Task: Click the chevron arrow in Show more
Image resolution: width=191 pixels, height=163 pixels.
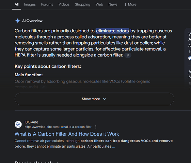Action: click(x=104, y=99)
